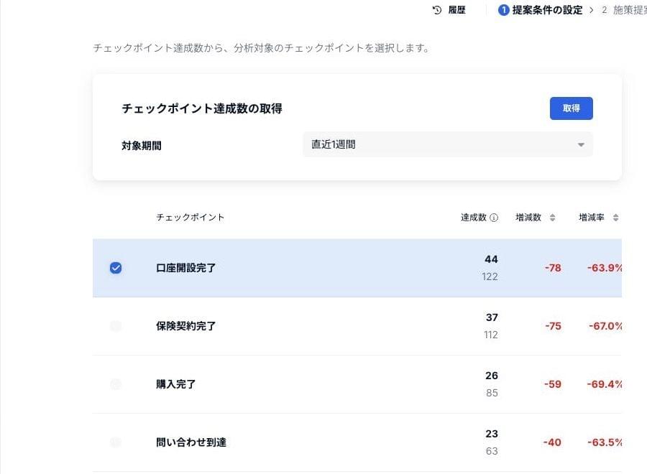Go to step 2 施策提案
Viewport: 647px width, 474px height.
pyautogui.click(x=624, y=10)
